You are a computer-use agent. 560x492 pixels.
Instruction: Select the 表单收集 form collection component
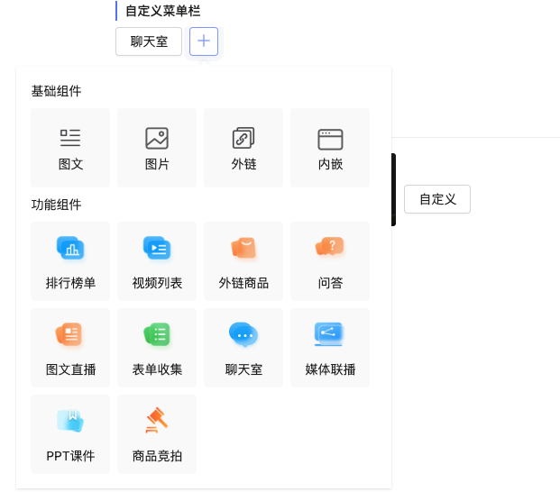157,348
